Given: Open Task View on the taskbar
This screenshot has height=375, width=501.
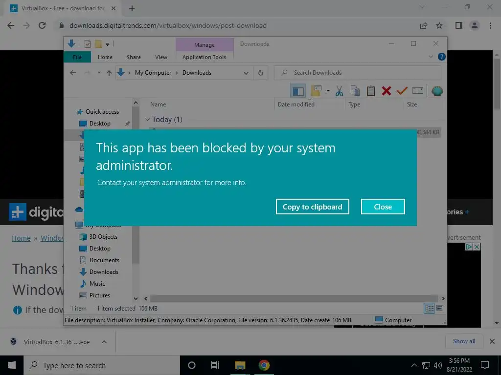Looking at the screenshot, I should pyautogui.click(x=215, y=365).
